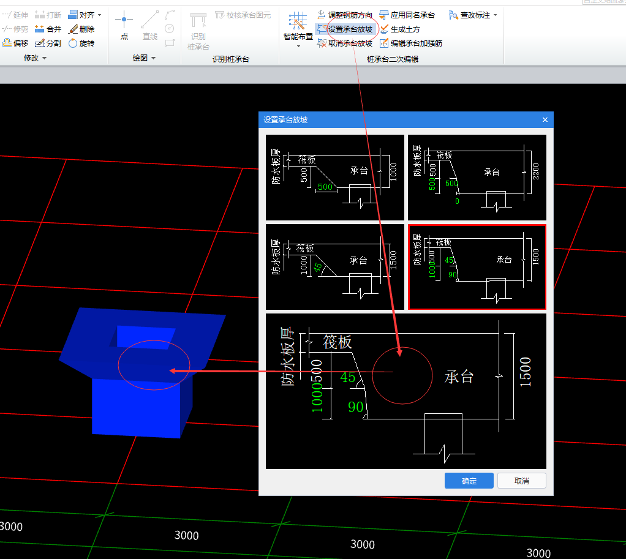The image size is (626, 559).
Task: Open the 对齐 dropdown arrow
Action: tap(99, 15)
